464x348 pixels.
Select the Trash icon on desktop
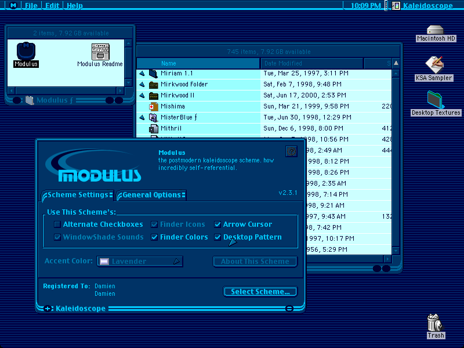point(434,322)
